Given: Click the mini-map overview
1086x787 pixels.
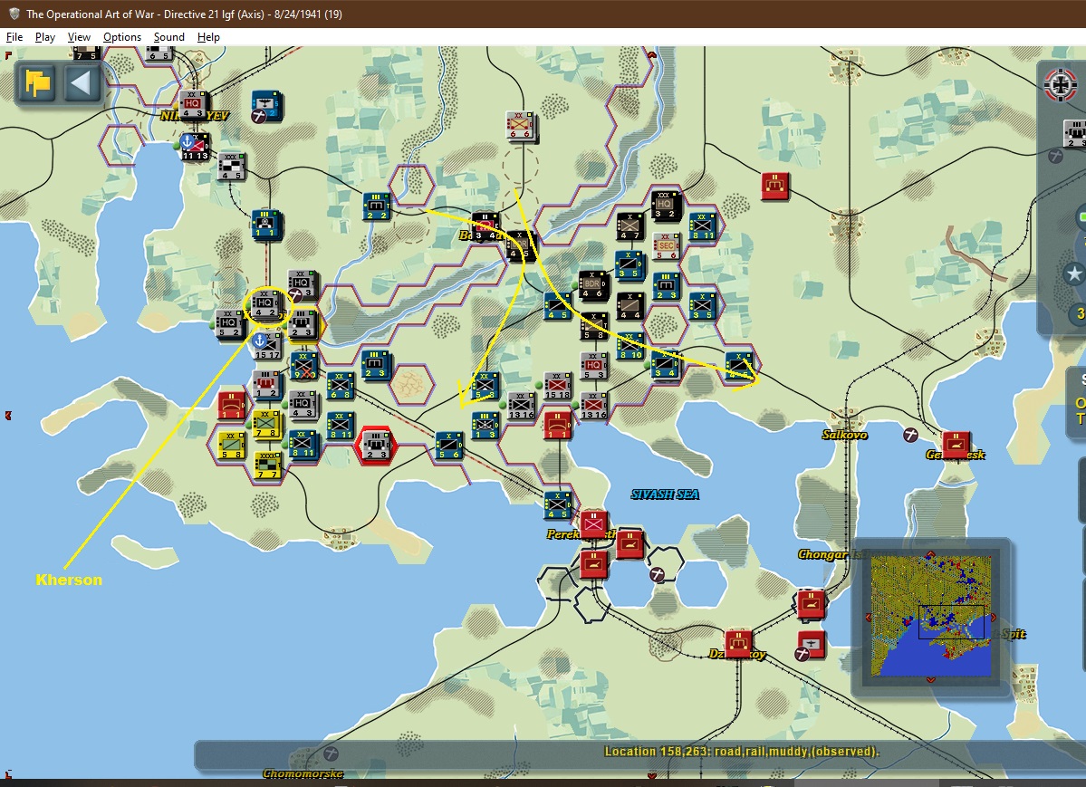Looking at the screenshot, I should pyautogui.click(x=929, y=615).
